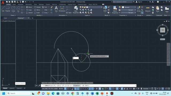Click the MODEL button in status bar
The width and height of the screenshot is (171, 96).
61,89
